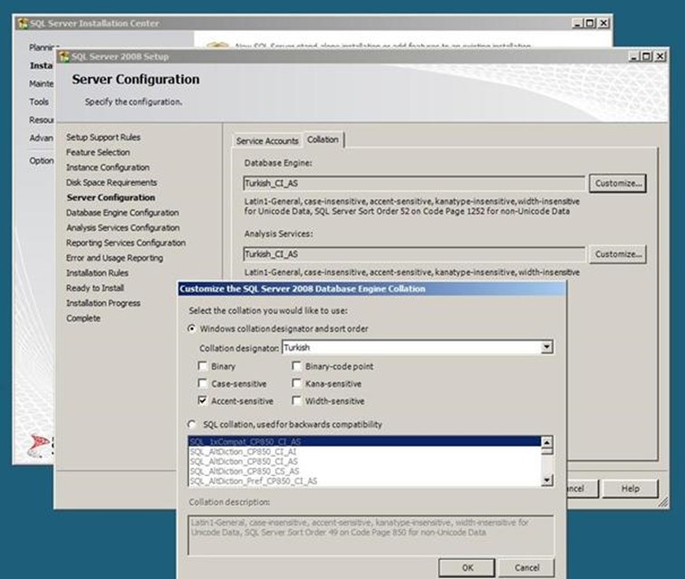Click the Analysis Services collation text field

coord(414,254)
